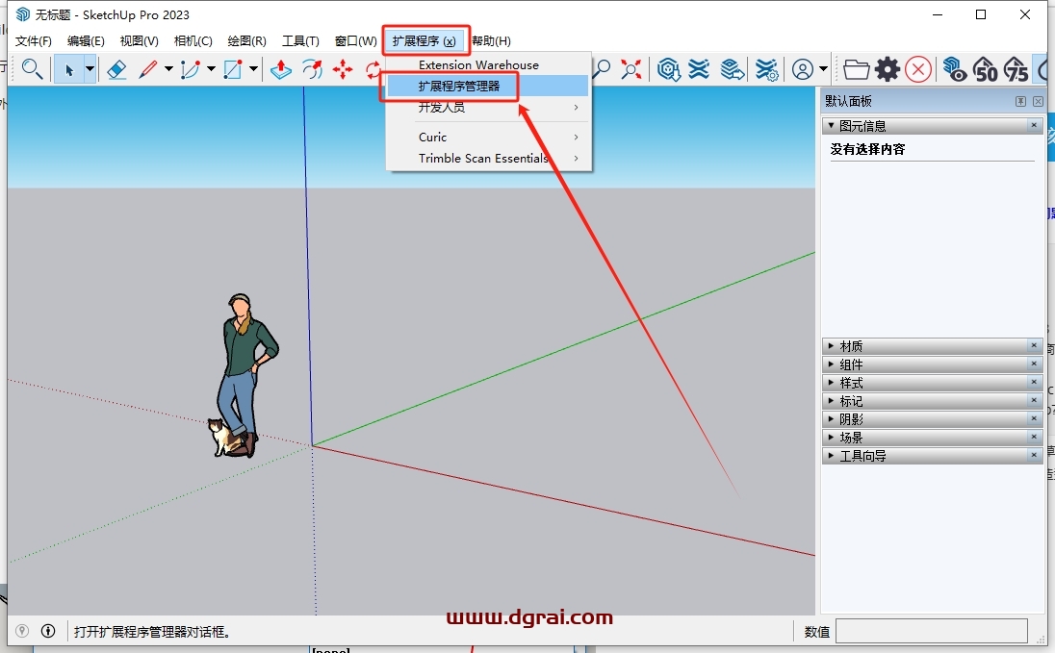Activate the Rotate tool
The width and height of the screenshot is (1055, 653).
373,69
